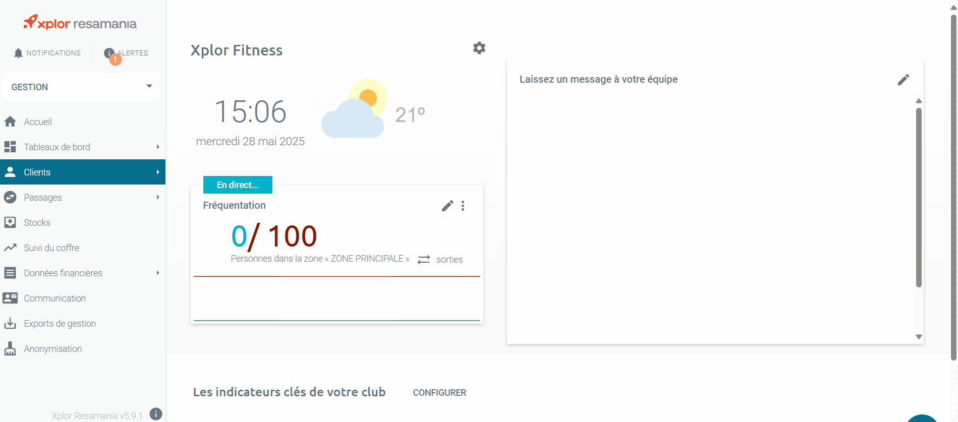Viewport: 958px width, 422px height.
Task: Open Données financières menu
Action: [x=83, y=273]
